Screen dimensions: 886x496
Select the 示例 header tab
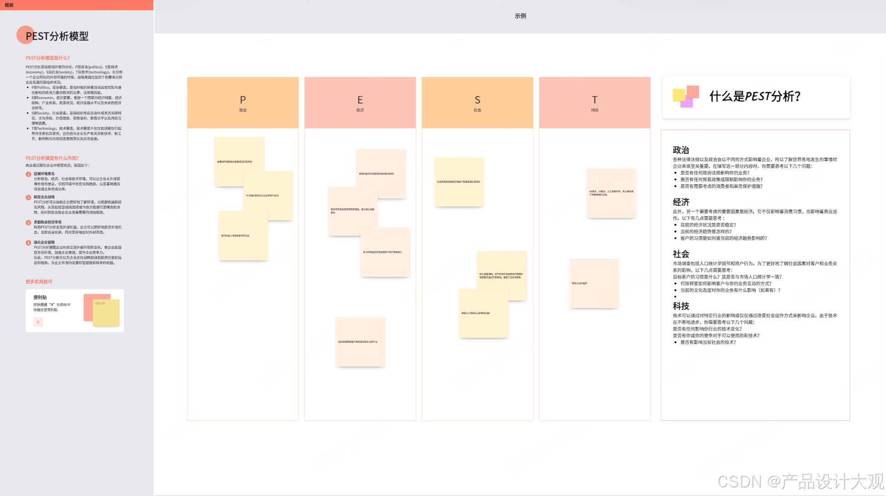(x=520, y=16)
